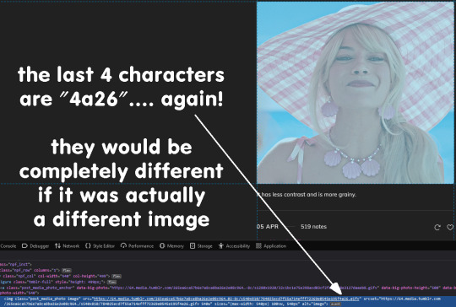Reblog the post with the reblog icon

[x=437, y=227]
